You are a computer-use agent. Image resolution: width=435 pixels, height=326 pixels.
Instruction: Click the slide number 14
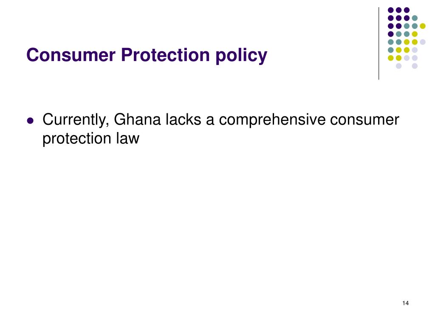pyautogui.click(x=405, y=303)
